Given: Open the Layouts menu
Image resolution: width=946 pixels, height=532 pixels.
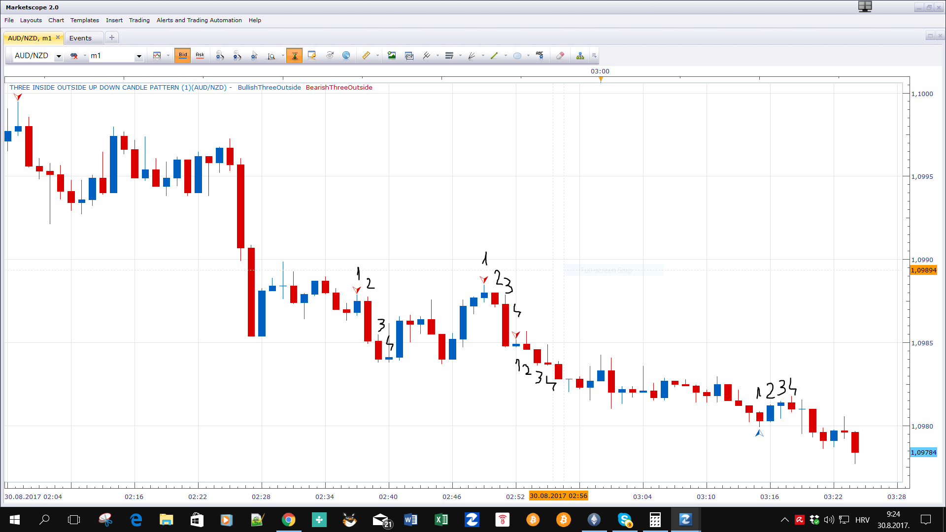Looking at the screenshot, I should click(31, 20).
